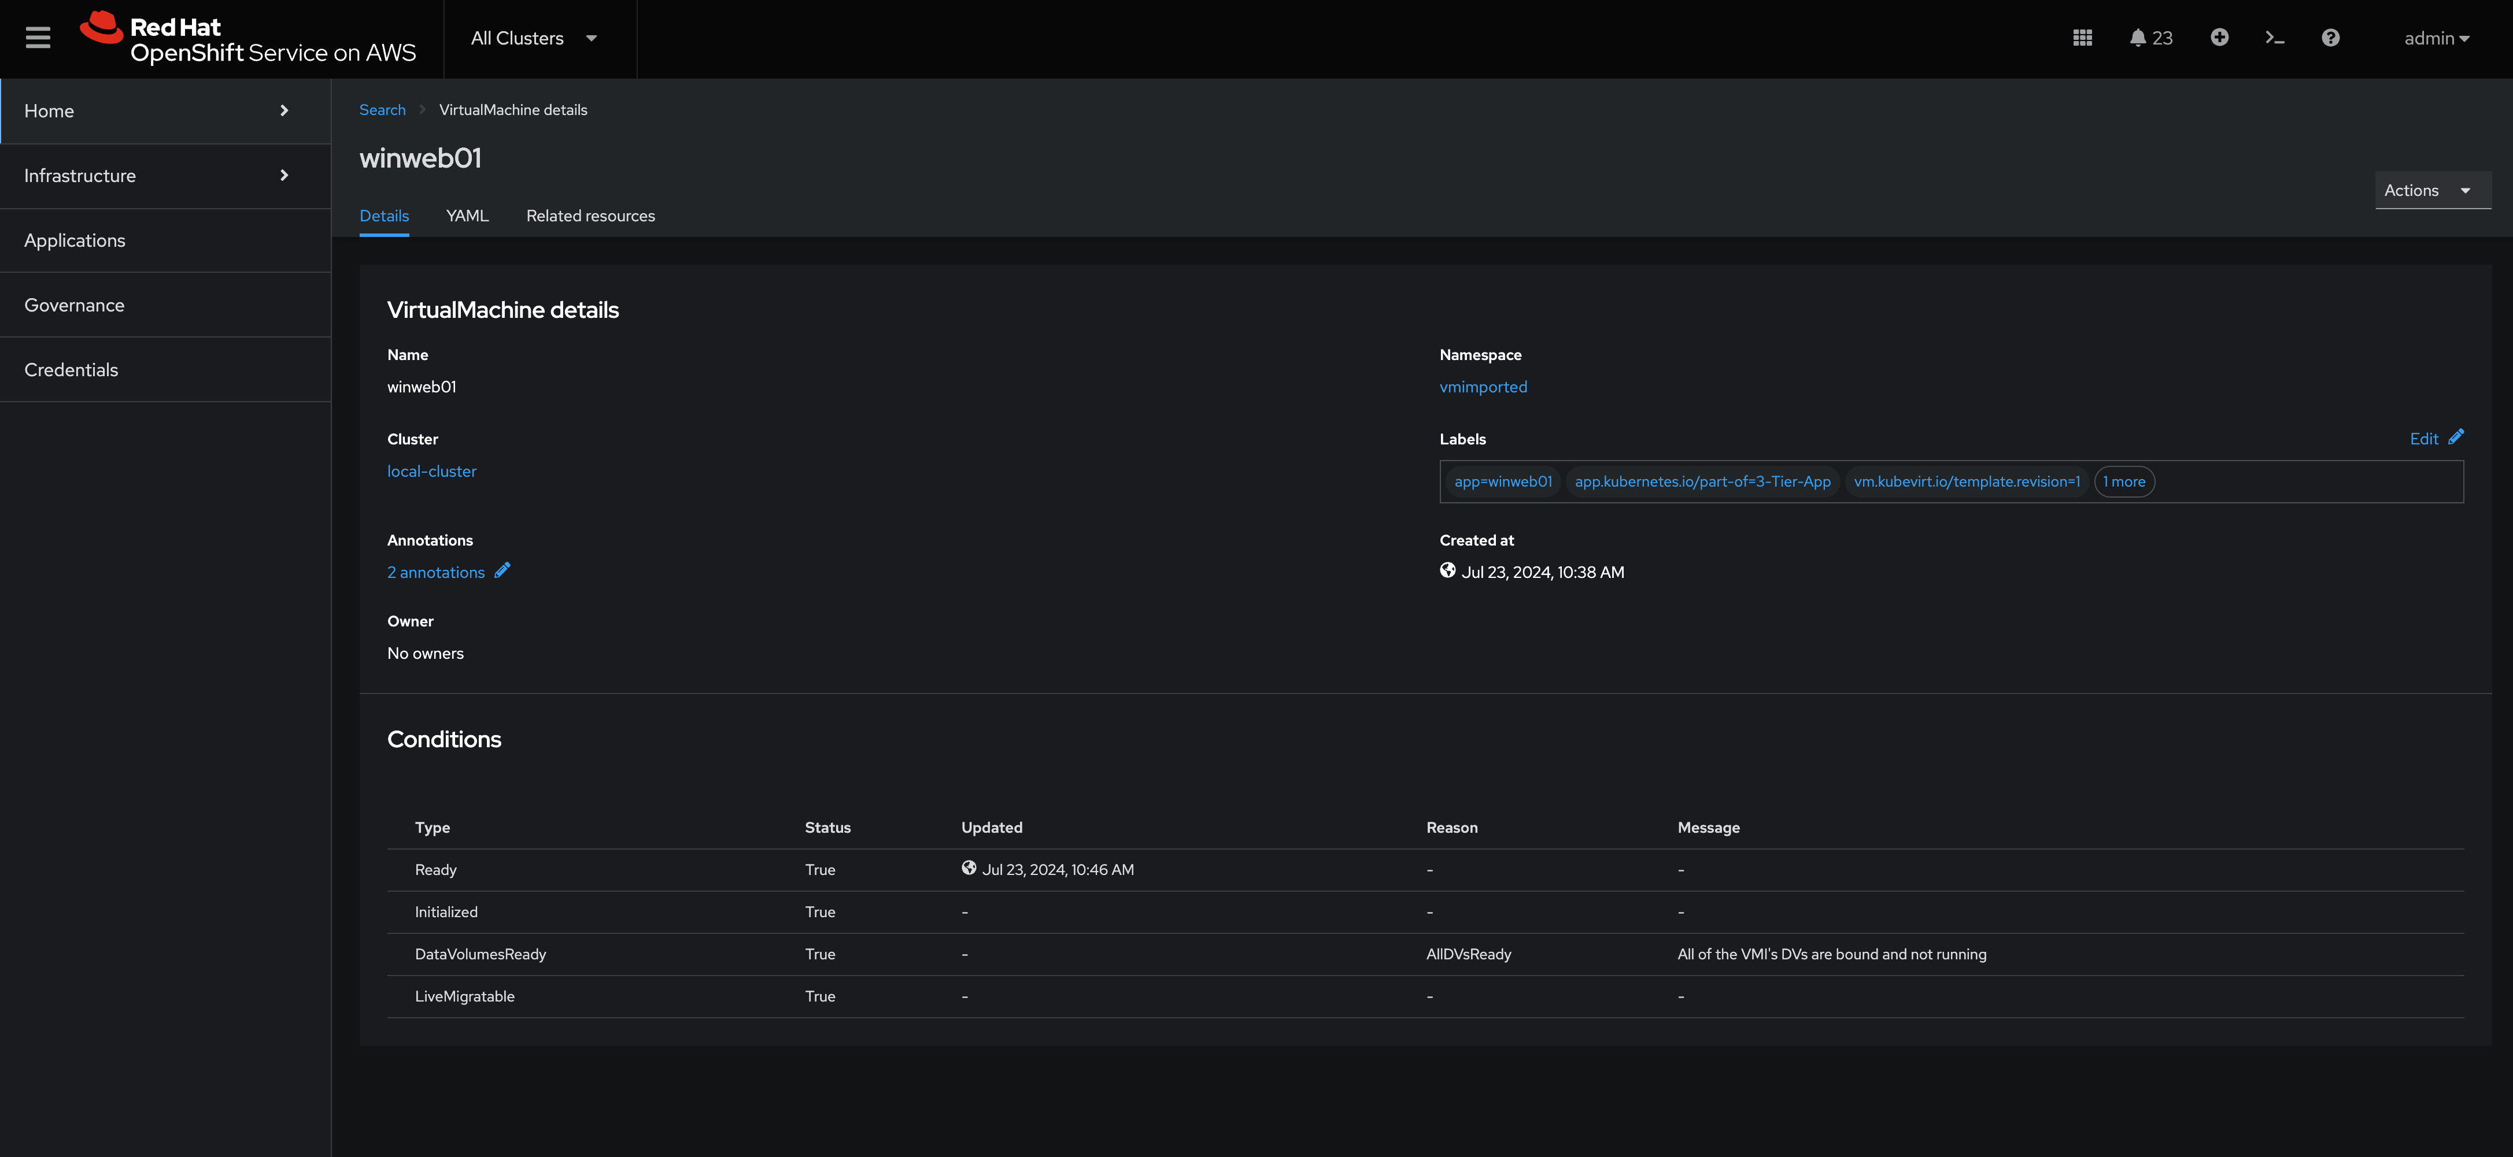Click the vm.kubevirt.io/template.revision=1 label

tap(1967, 481)
